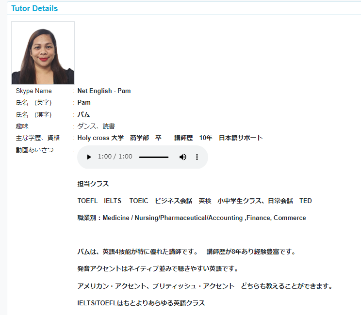Click the tutor's profile photo
The width and height of the screenshot is (361, 315).
coord(43,53)
